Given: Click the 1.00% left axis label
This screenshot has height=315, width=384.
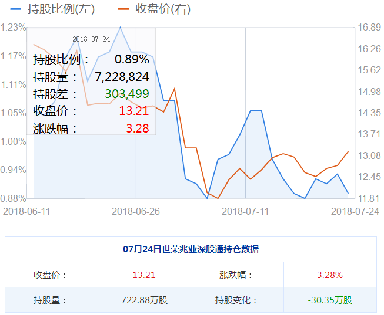Looking at the screenshot, I should pos(13,141).
